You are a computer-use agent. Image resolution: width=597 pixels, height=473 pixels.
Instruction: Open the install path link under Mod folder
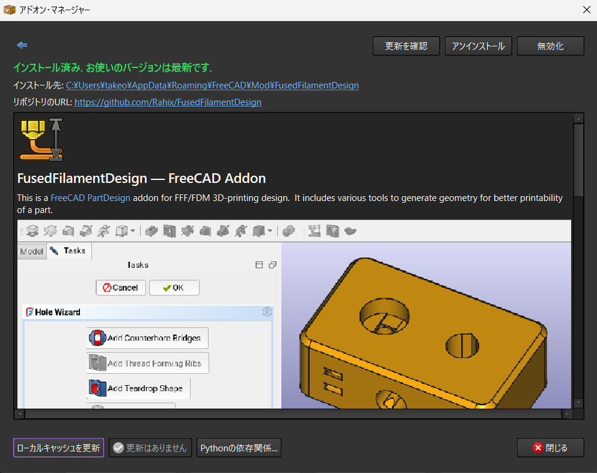[x=212, y=85]
